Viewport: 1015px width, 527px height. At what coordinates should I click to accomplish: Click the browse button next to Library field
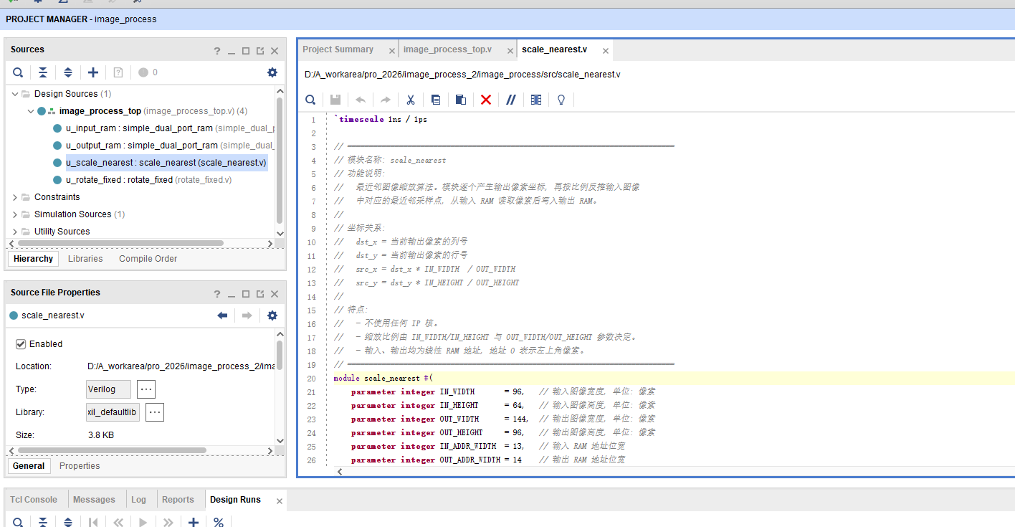pos(155,412)
